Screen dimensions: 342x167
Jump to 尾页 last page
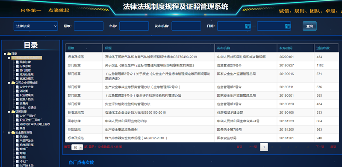[333, 147]
